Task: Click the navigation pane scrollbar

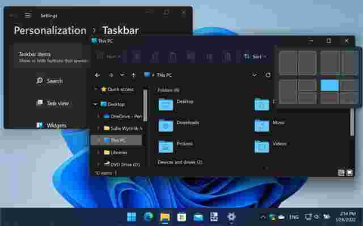Action: point(145,106)
